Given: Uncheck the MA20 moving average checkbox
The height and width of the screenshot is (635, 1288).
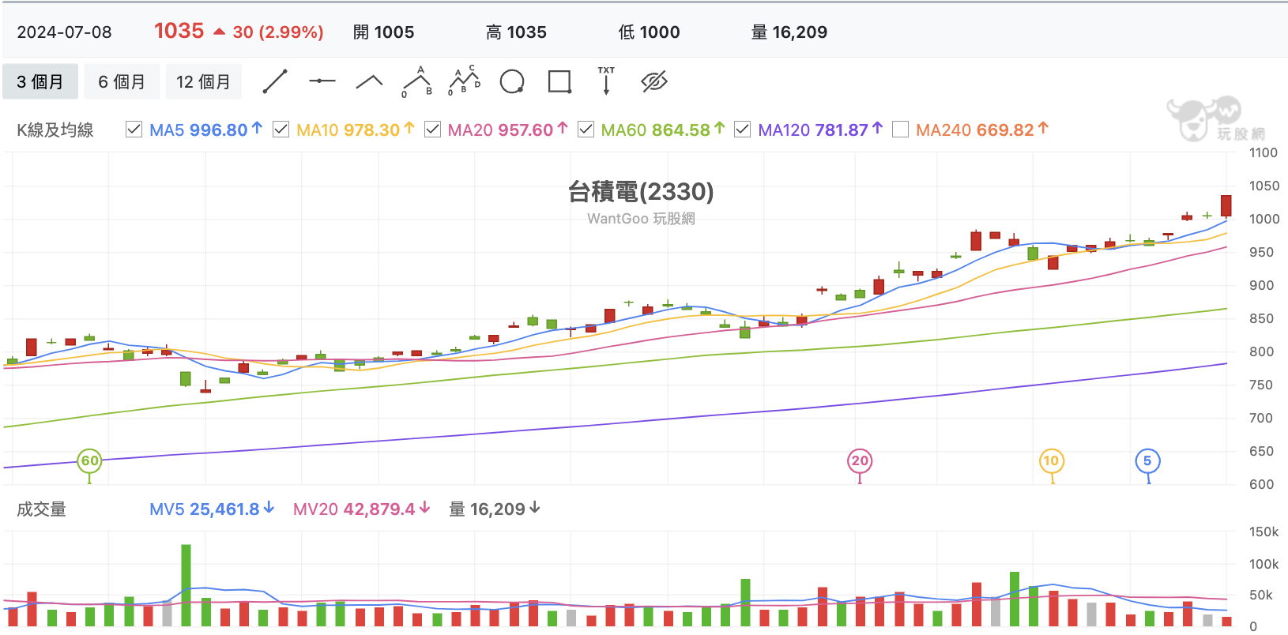Looking at the screenshot, I should [432, 130].
